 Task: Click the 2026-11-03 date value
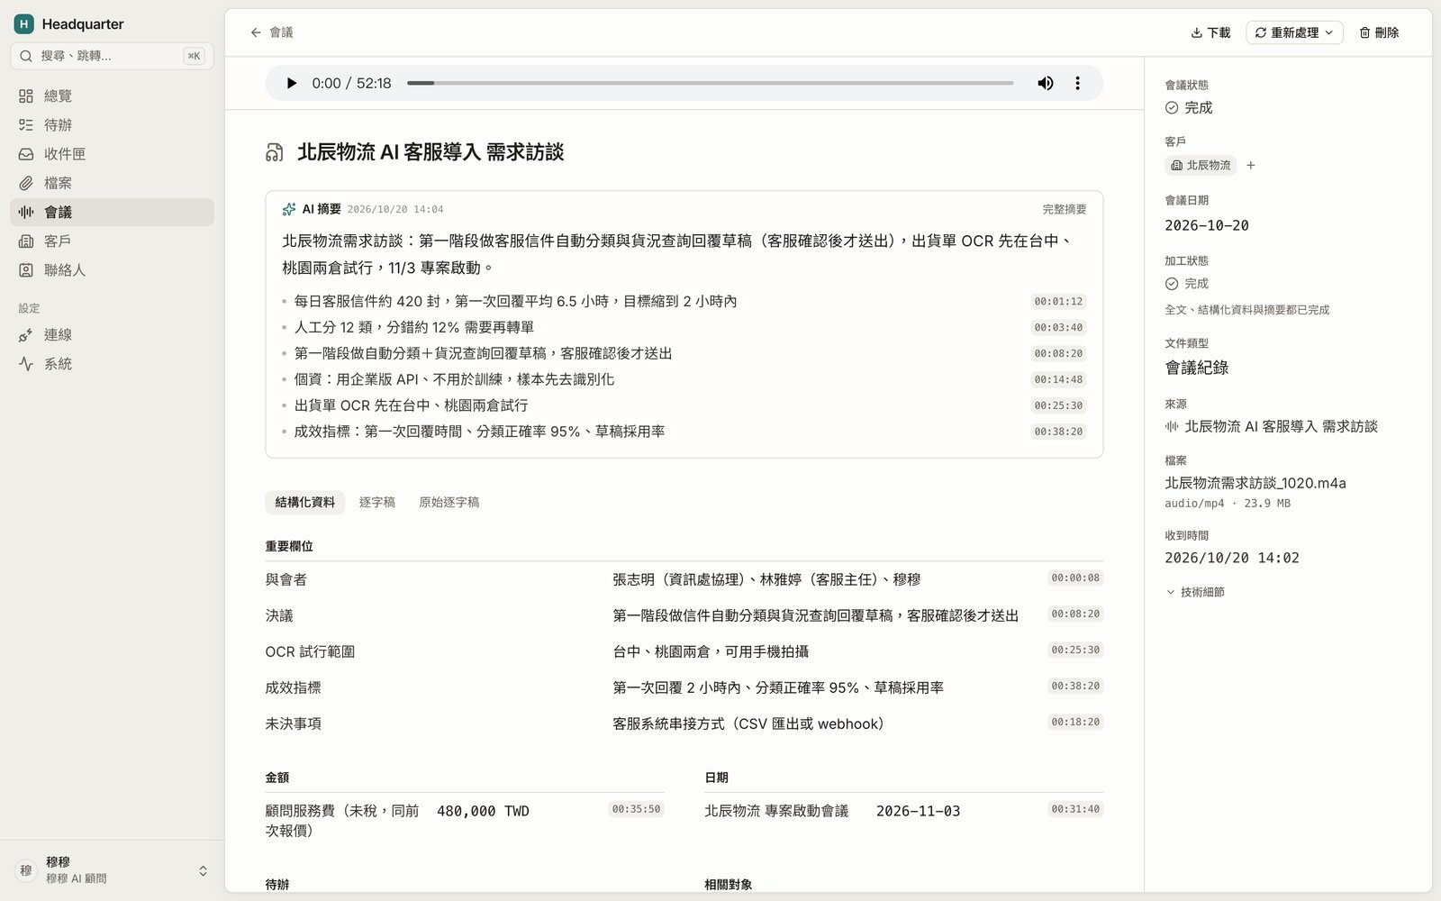pyautogui.click(x=918, y=811)
